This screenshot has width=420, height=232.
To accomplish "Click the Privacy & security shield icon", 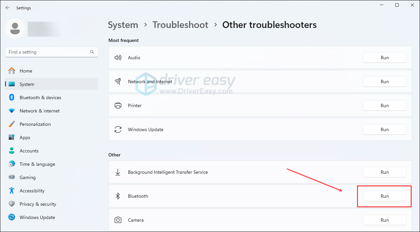I will pyautogui.click(x=12, y=204).
